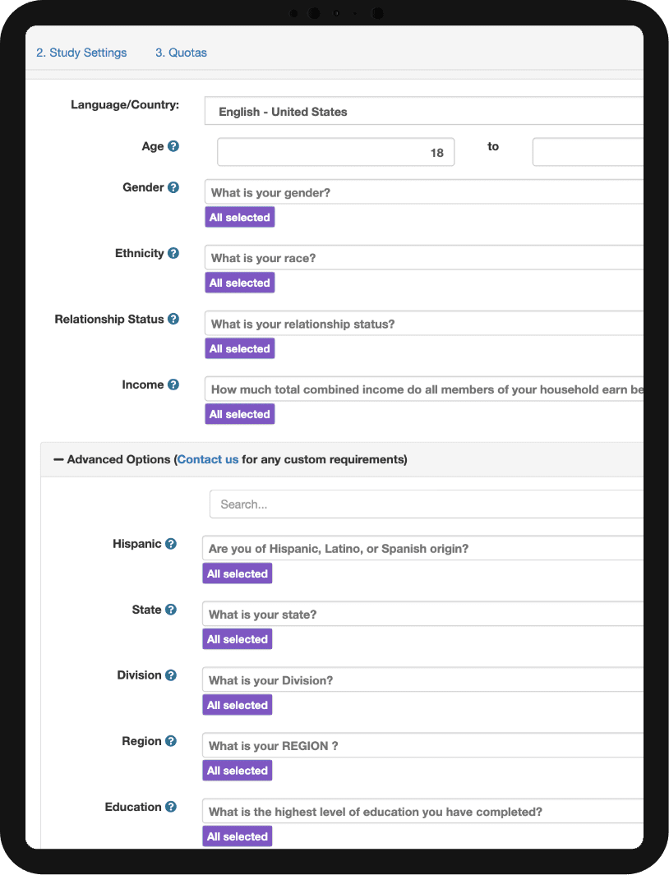This screenshot has width=669, height=875.
Task: Switch to the Quotas tab
Action: [181, 52]
